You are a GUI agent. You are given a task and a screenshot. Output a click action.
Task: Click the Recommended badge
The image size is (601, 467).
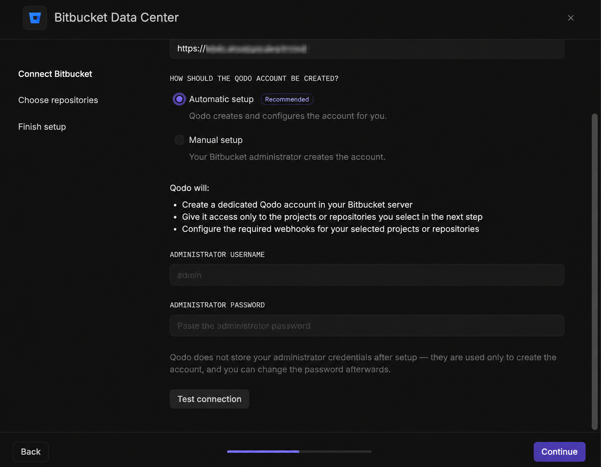tap(287, 99)
